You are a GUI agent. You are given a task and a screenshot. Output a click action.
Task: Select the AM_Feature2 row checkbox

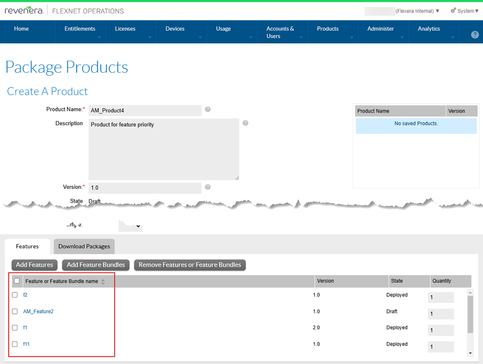pos(15,311)
